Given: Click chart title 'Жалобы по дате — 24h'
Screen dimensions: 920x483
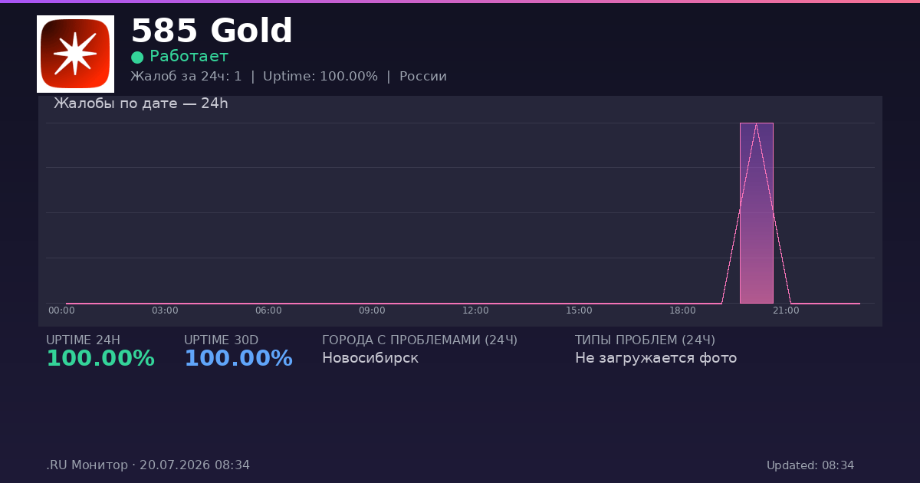Looking at the screenshot, I should tap(141, 103).
